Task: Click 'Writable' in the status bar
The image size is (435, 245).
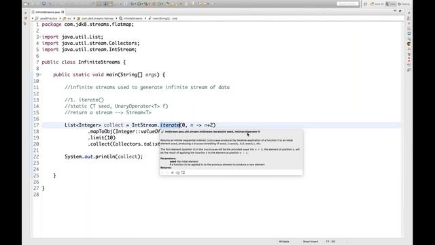Action: (x=284, y=242)
